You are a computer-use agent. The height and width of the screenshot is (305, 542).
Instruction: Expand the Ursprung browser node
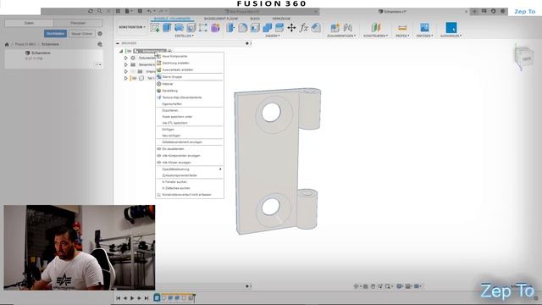pyautogui.click(x=126, y=71)
